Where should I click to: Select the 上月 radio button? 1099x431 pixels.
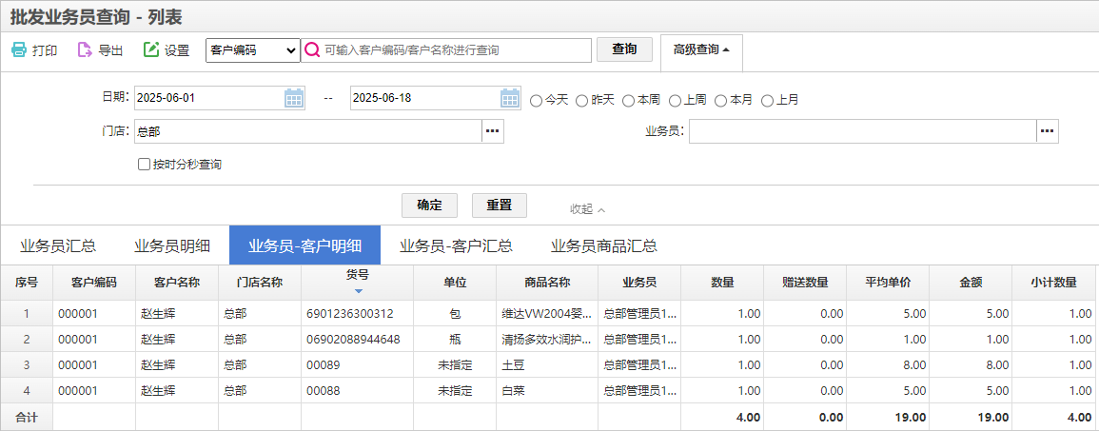(767, 100)
